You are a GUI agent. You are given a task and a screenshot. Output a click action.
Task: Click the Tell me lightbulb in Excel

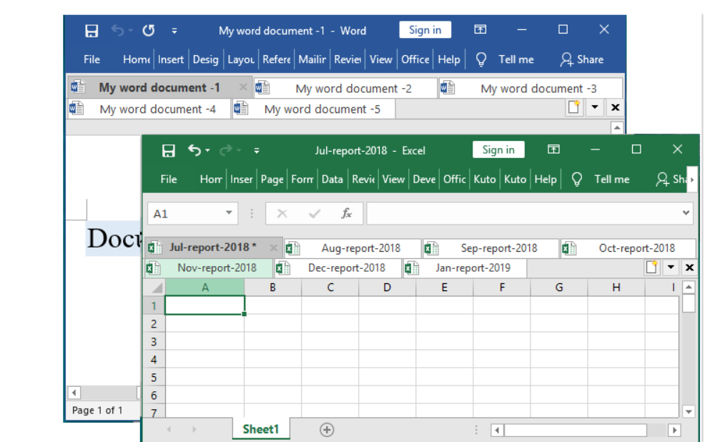[x=576, y=180]
